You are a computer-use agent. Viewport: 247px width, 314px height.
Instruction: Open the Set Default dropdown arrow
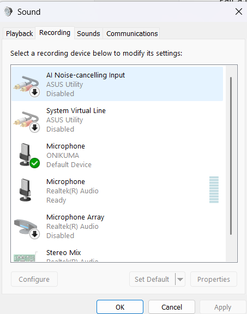(180, 279)
